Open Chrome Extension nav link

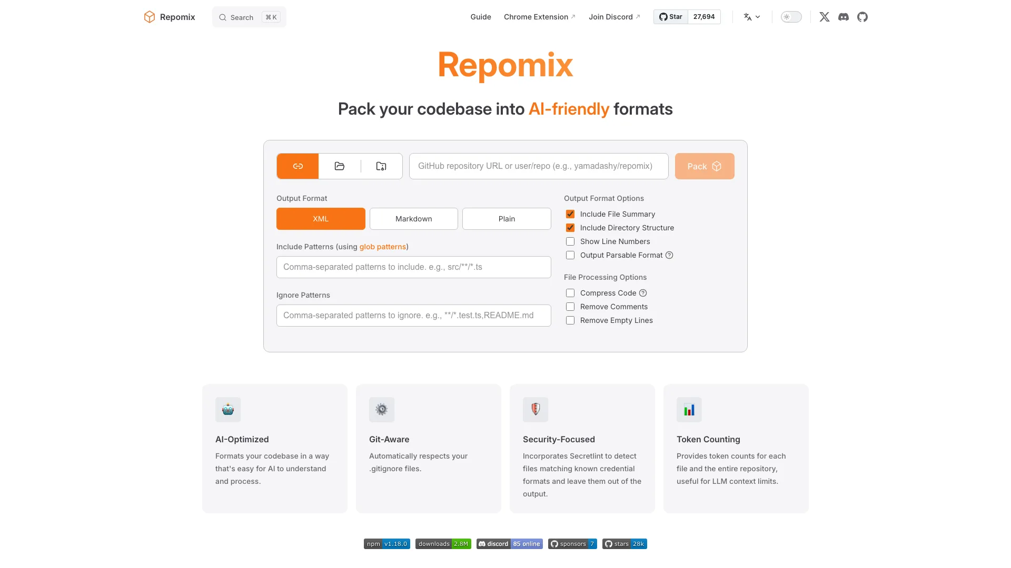pos(540,17)
